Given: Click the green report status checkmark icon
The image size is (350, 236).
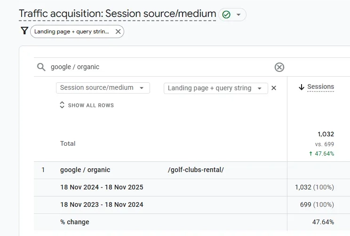Looking at the screenshot, I should (x=226, y=15).
